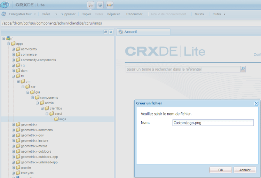Expand the community-components folder
Screen dimensions: 261x178
tap(13, 60)
